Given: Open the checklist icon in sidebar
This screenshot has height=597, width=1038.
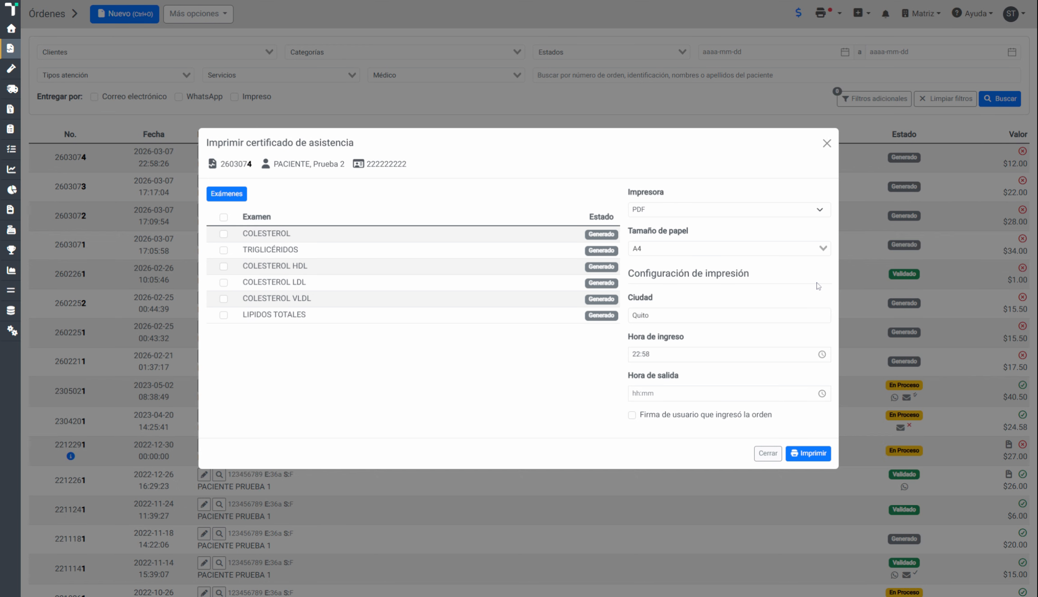Looking at the screenshot, I should tap(11, 149).
